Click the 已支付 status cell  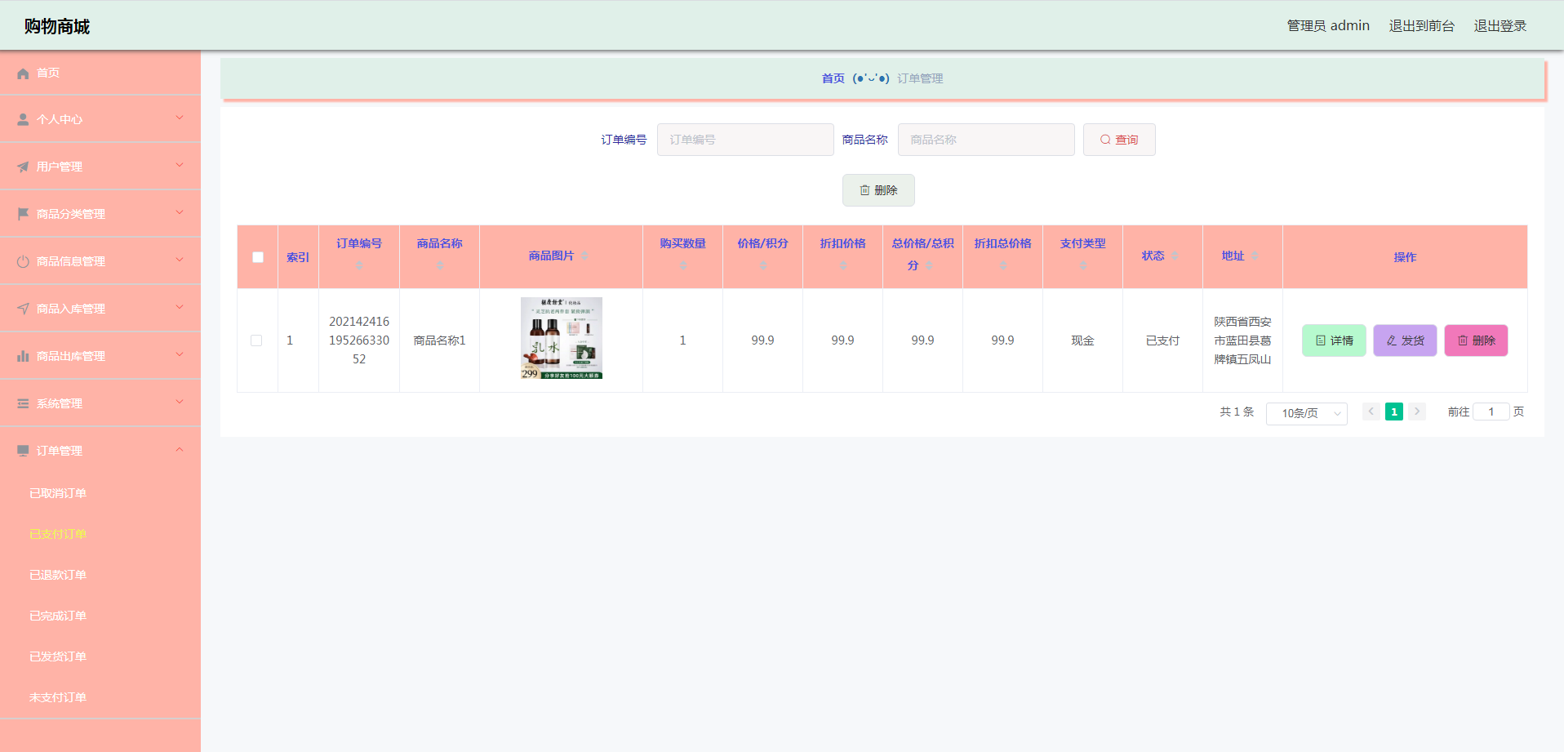click(1162, 340)
